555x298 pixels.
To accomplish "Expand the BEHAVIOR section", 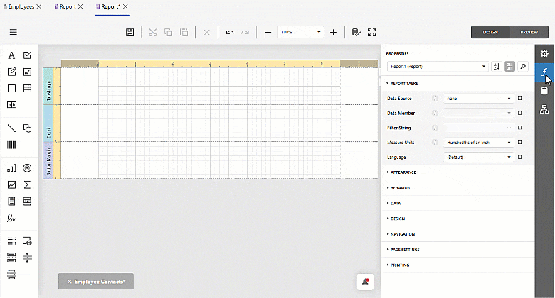I will 398,188.
